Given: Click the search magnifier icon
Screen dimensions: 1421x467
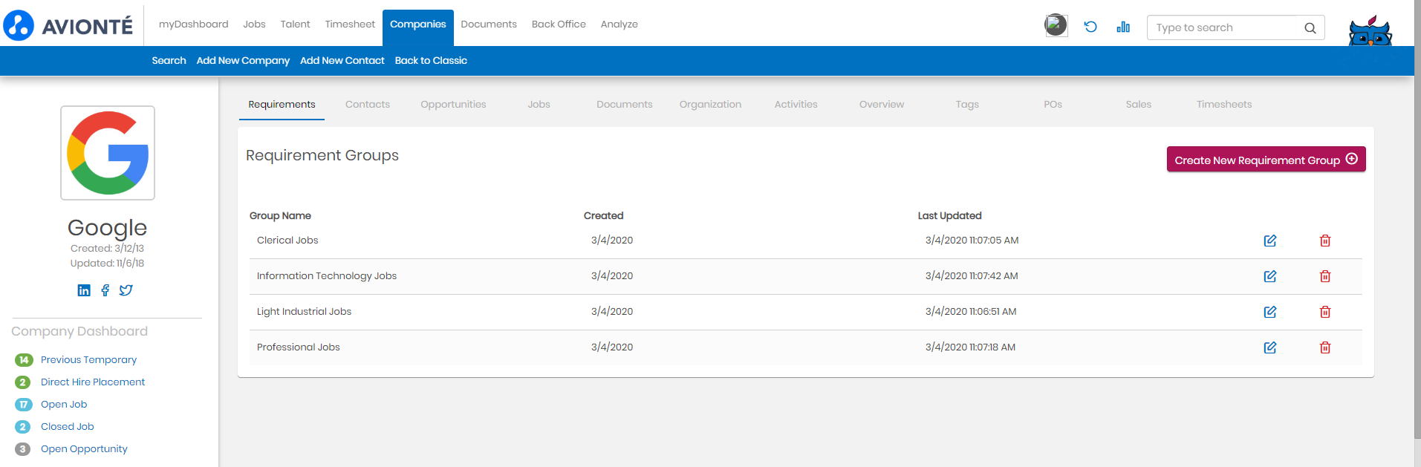Looking at the screenshot, I should 1310,28.
